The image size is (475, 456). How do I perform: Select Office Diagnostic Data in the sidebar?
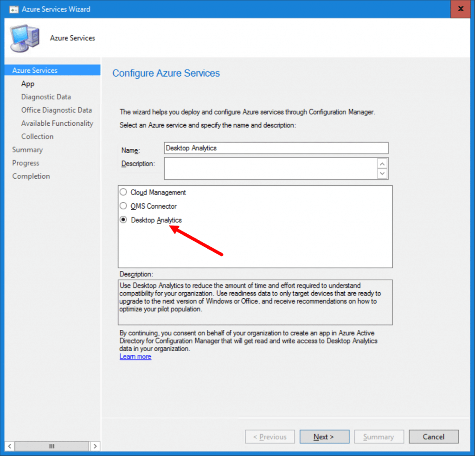pos(57,110)
